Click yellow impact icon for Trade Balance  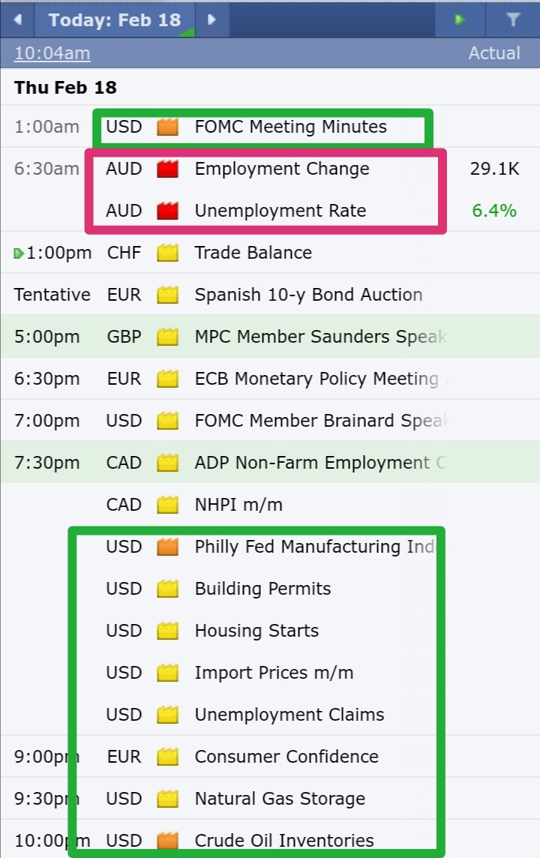click(x=167, y=253)
